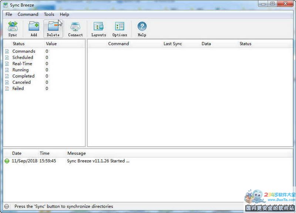Click the icon beside Running row
This screenshot has width=296, height=213.
(x=7, y=70)
